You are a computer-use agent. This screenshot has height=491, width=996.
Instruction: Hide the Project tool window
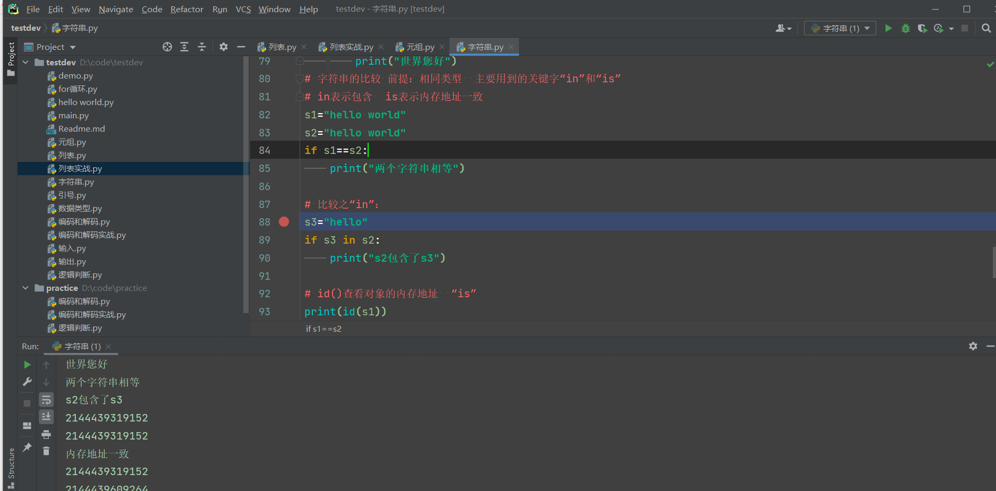241,47
